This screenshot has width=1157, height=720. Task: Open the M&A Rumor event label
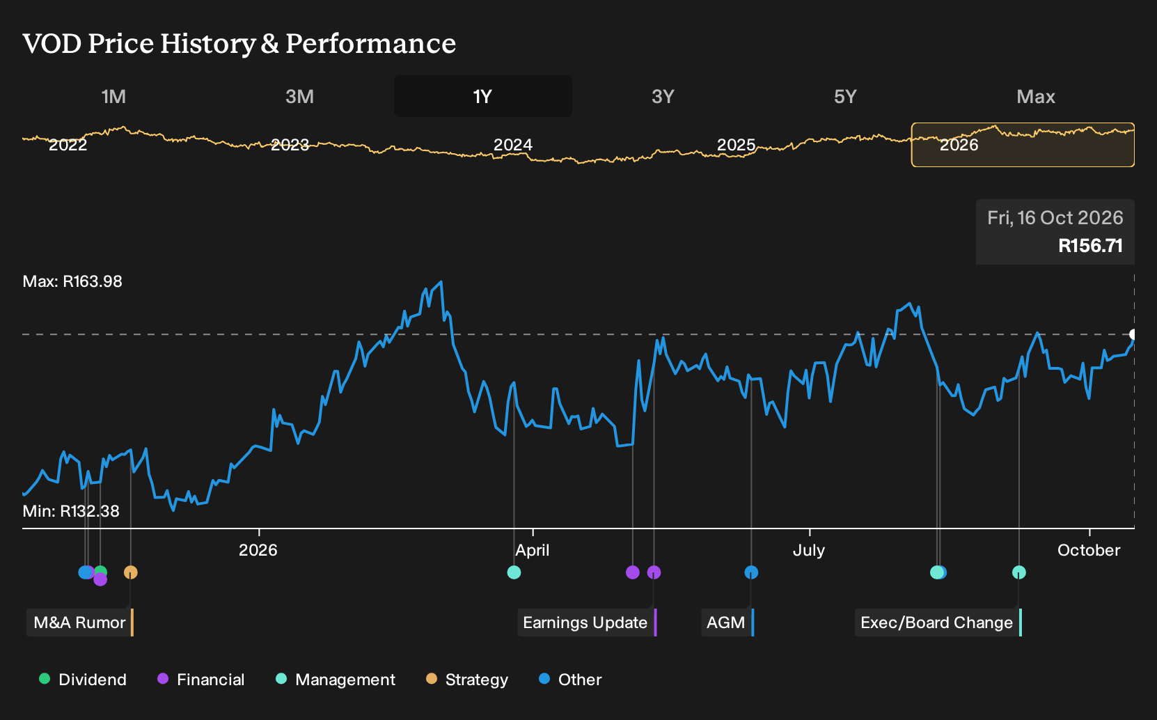coord(80,623)
